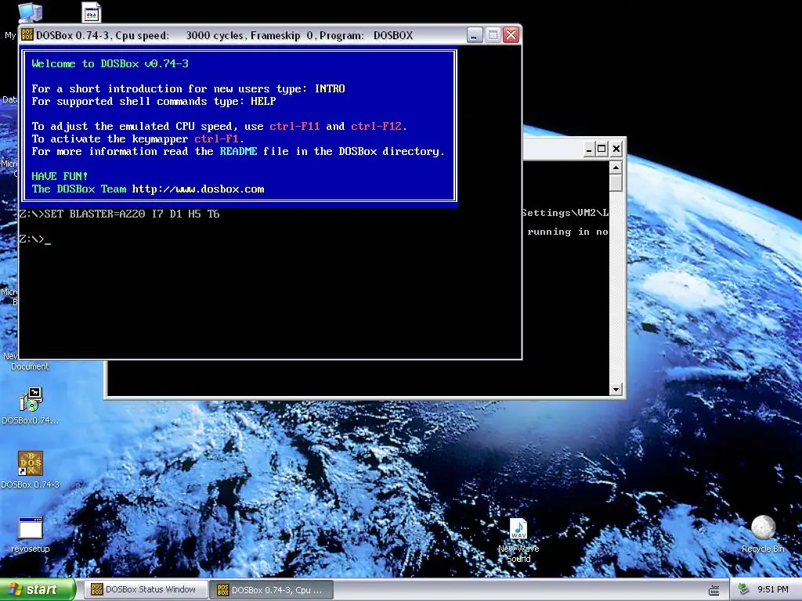Minimize the DOSBox Status Window
Image resolution: width=802 pixels, height=601 pixels.
tap(589, 149)
